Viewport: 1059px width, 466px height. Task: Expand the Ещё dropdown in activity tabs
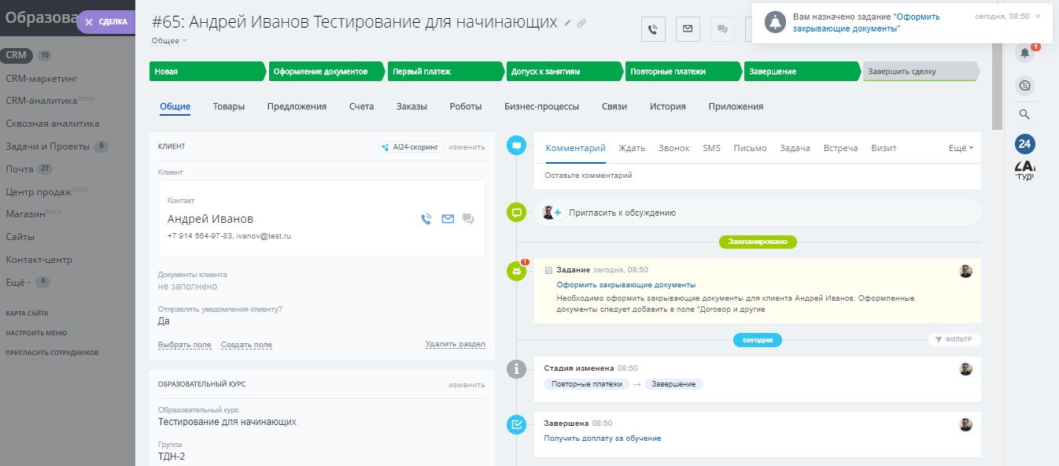[x=961, y=148]
